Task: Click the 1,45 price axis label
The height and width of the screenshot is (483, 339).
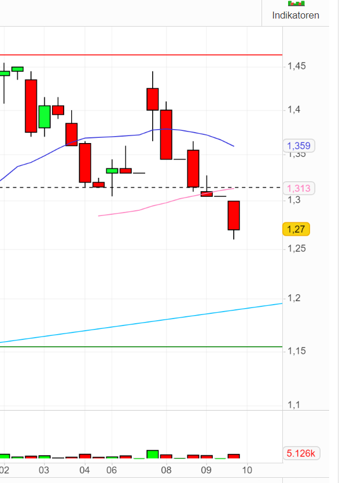Action: point(297,66)
